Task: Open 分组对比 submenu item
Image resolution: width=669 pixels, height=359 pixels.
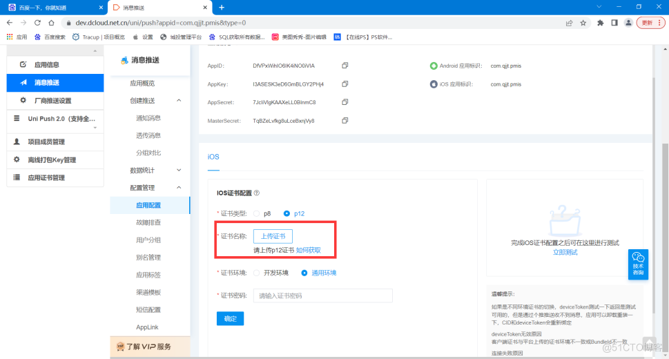Action: (148, 153)
